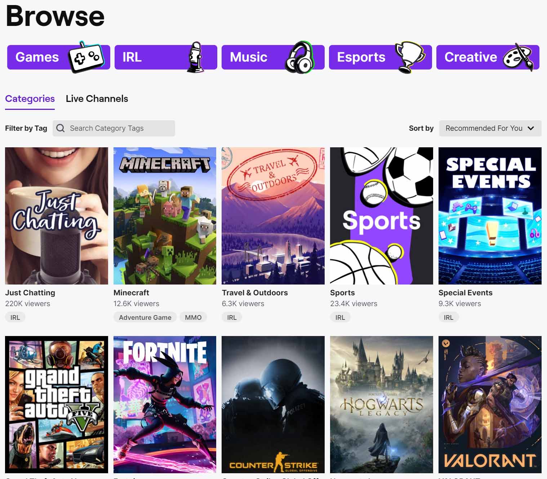Open the Grand Theft Auto V cover
The image size is (547, 479).
57,404
